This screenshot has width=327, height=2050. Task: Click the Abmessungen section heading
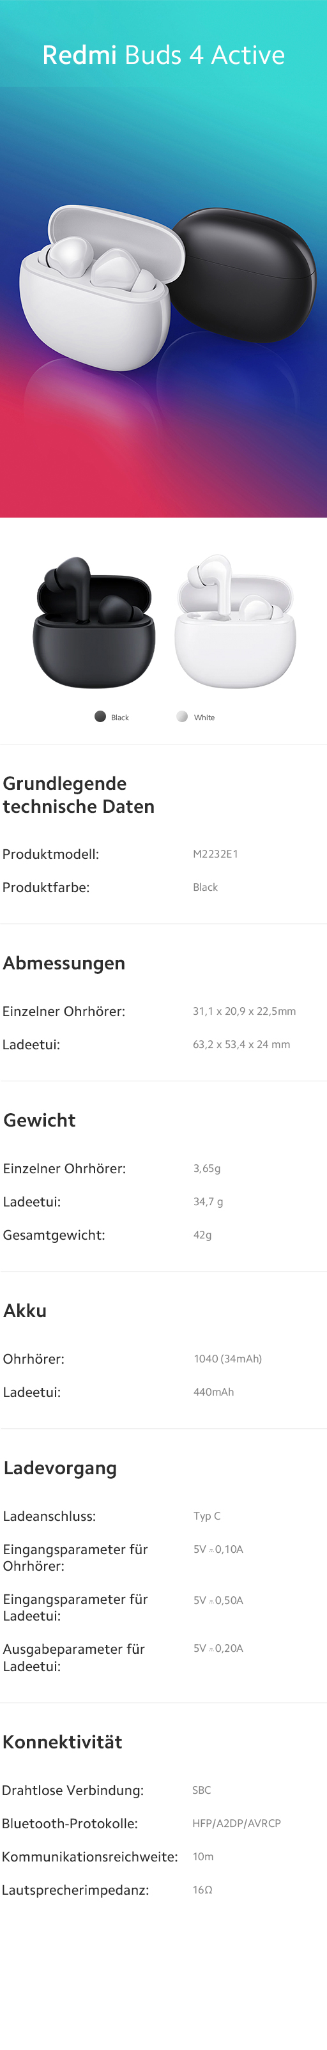pos(64,963)
